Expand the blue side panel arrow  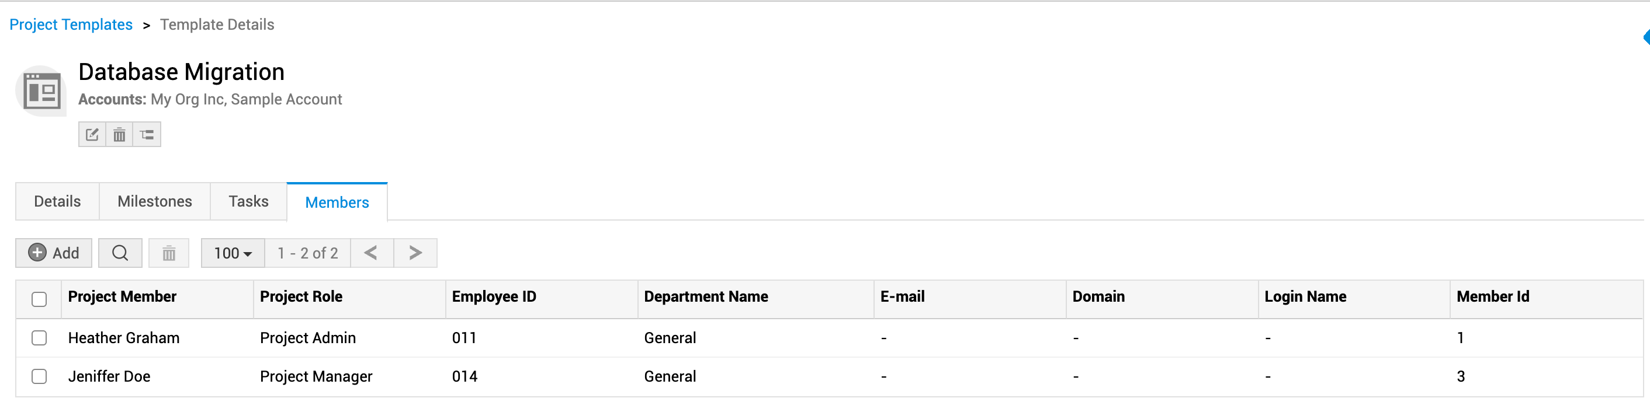[x=1645, y=37]
